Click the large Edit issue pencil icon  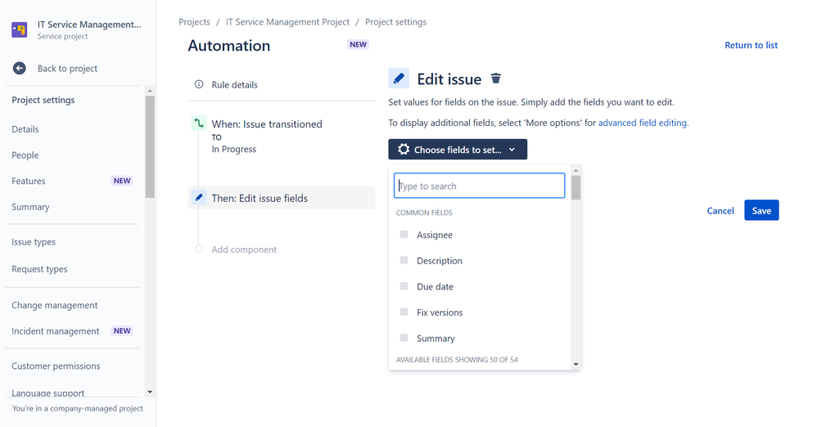pos(399,79)
